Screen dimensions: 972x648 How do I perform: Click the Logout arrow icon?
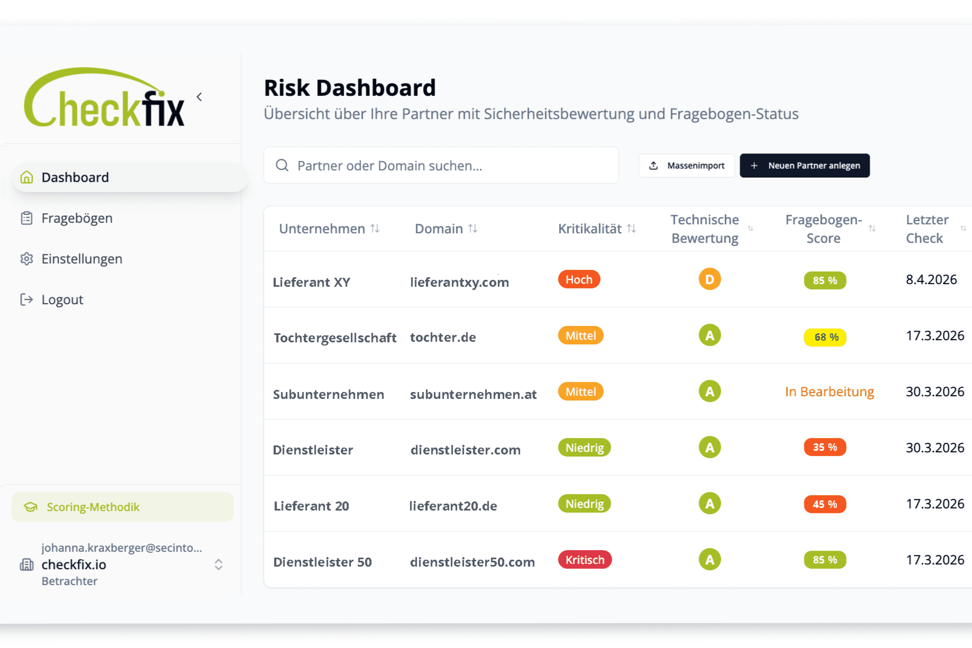coord(26,299)
